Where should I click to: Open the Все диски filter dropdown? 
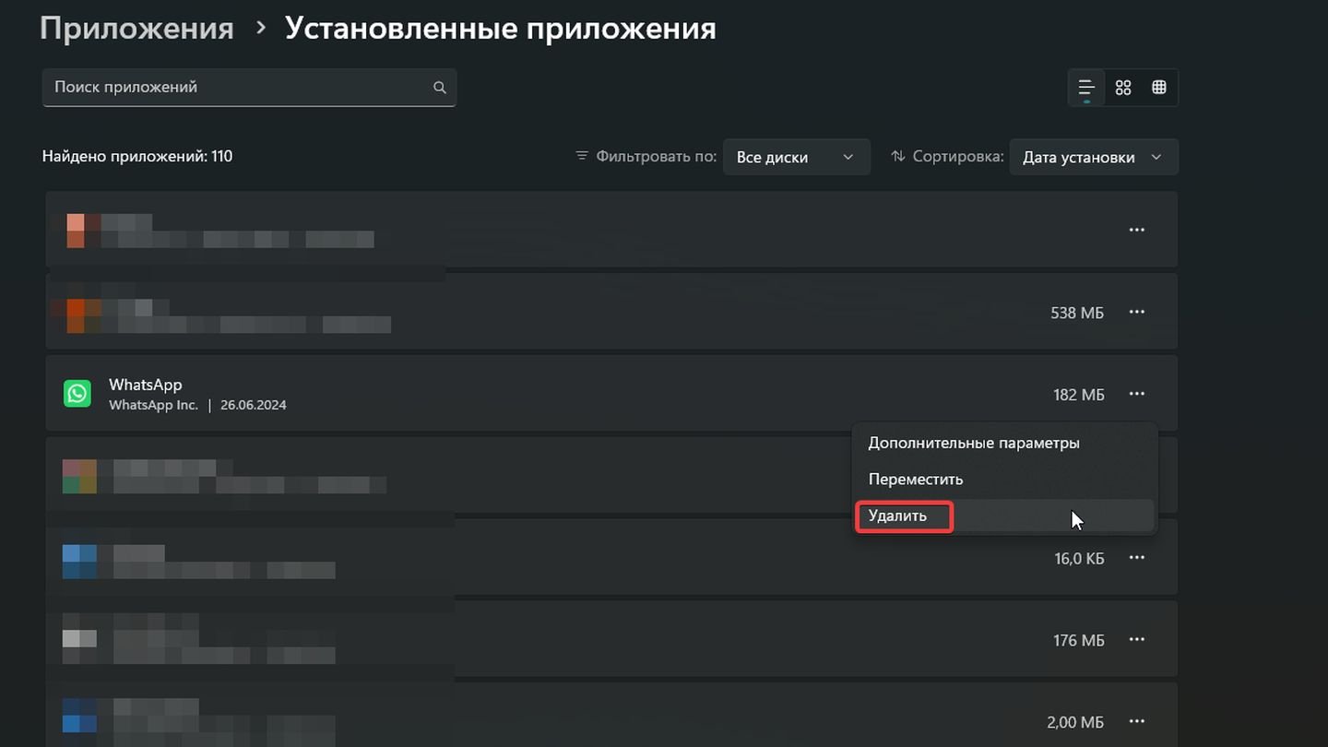coord(796,157)
